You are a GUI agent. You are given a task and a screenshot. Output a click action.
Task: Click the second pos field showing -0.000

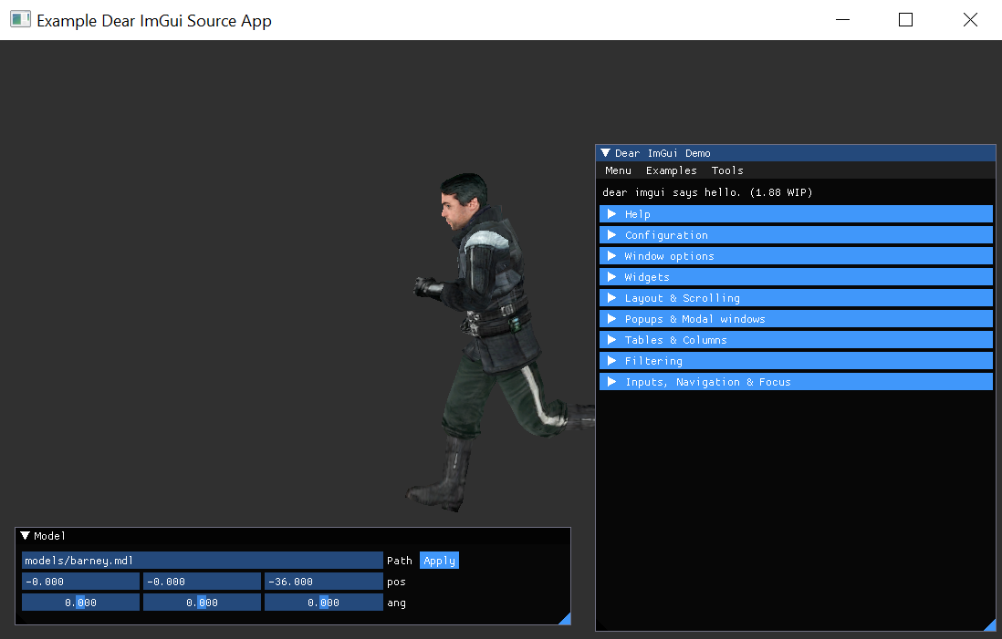pos(202,582)
